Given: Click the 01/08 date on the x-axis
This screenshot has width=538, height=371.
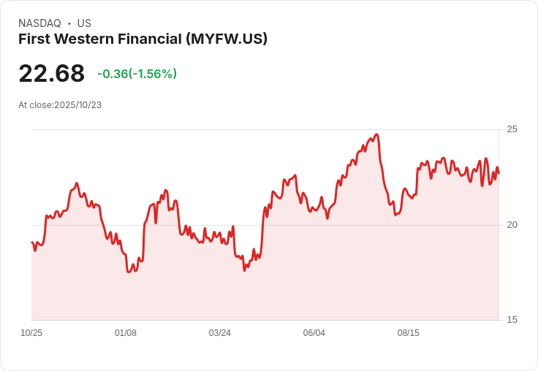Looking at the screenshot, I should (x=126, y=333).
